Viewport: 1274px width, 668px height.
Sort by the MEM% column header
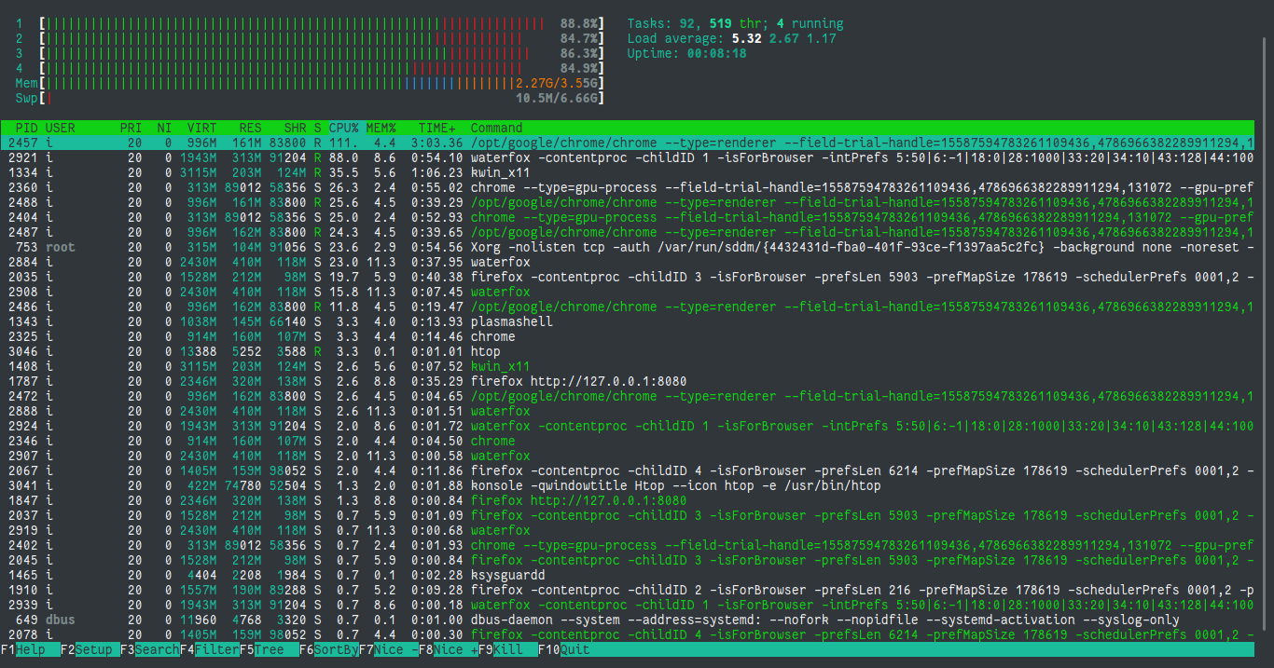click(x=381, y=128)
